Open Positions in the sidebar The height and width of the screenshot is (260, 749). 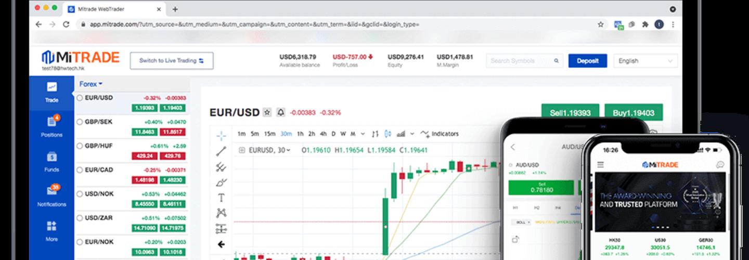coord(51,127)
